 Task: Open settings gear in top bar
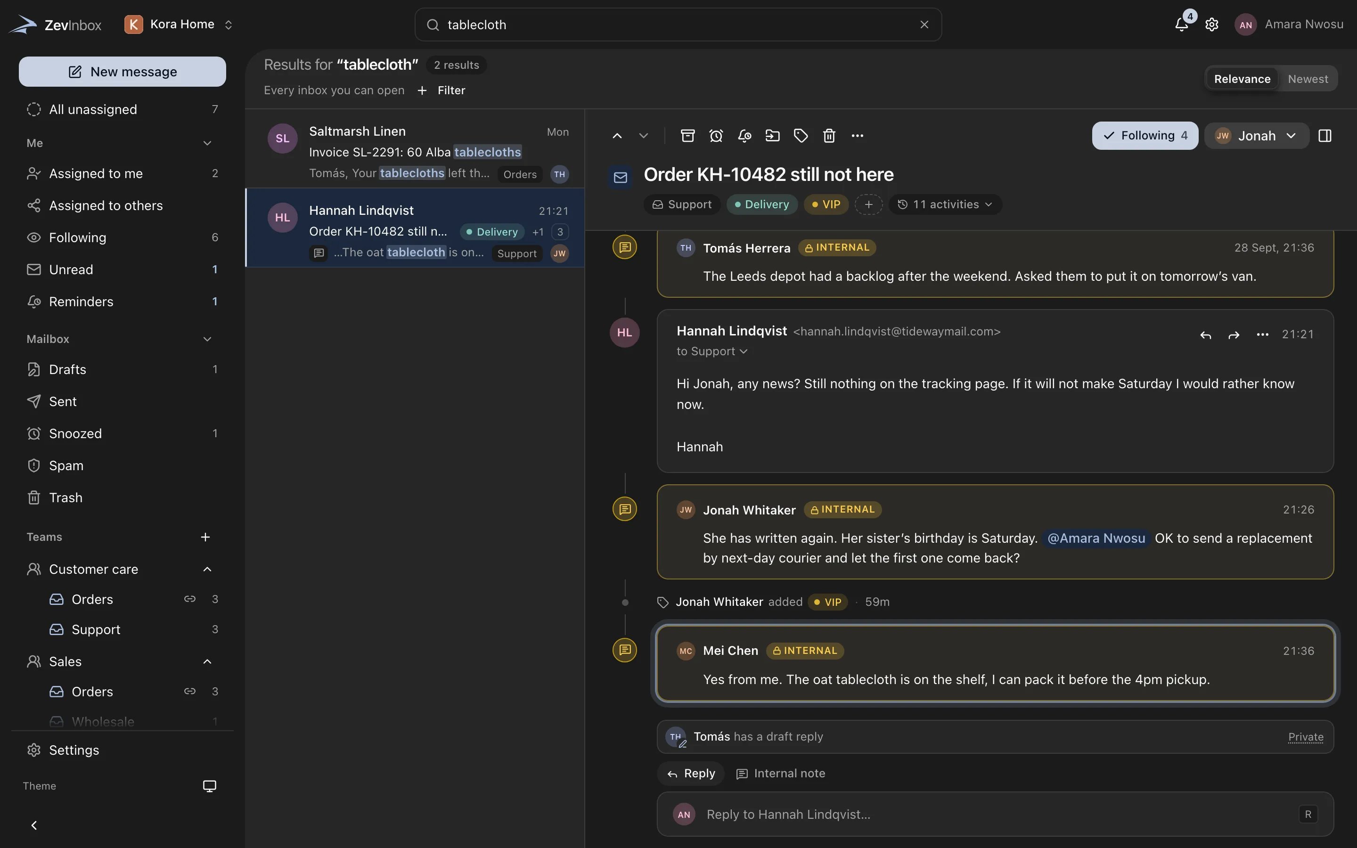(1212, 24)
